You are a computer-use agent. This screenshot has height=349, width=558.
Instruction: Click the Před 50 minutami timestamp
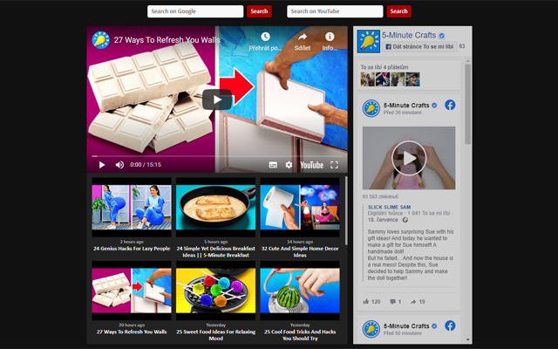coord(403,333)
